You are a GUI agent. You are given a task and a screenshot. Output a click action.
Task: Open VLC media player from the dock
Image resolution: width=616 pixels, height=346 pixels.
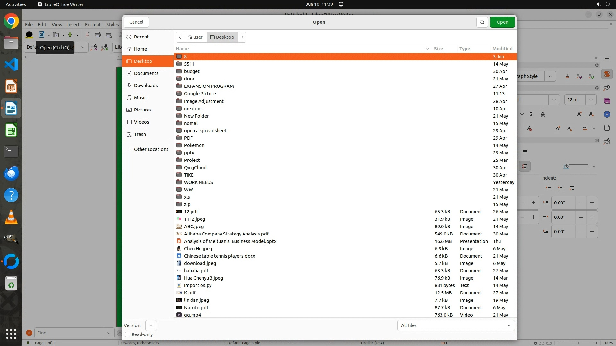click(11, 217)
